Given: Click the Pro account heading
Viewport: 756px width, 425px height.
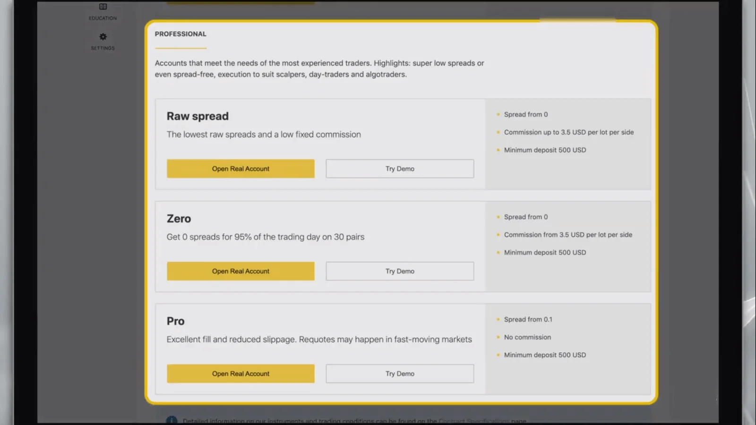Looking at the screenshot, I should (175, 321).
